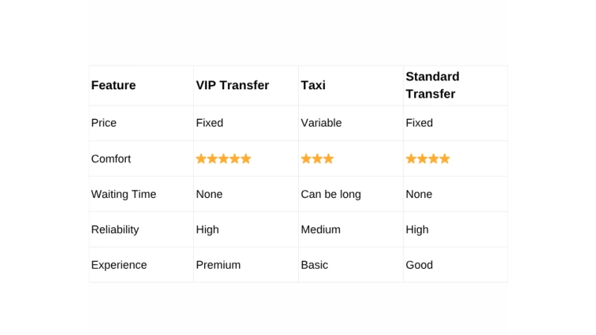Click the Comfort row label
Screen dimensions: 596x335
point(111,159)
